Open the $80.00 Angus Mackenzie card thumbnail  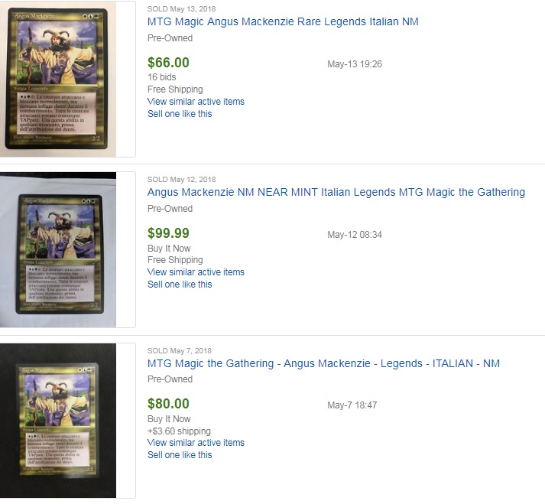pyautogui.click(x=58, y=421)
